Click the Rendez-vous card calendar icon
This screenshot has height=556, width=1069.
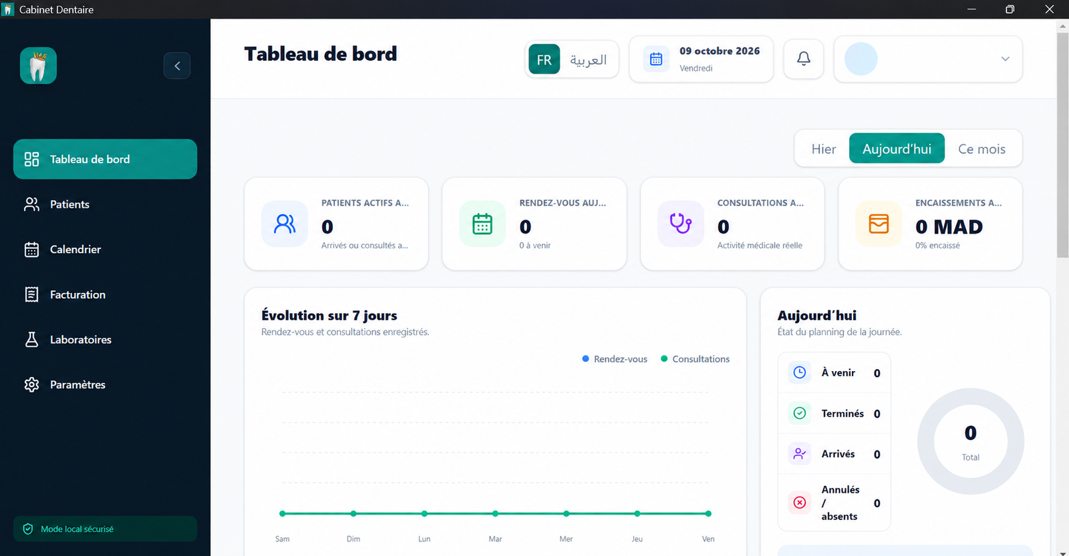coord(482,224)
